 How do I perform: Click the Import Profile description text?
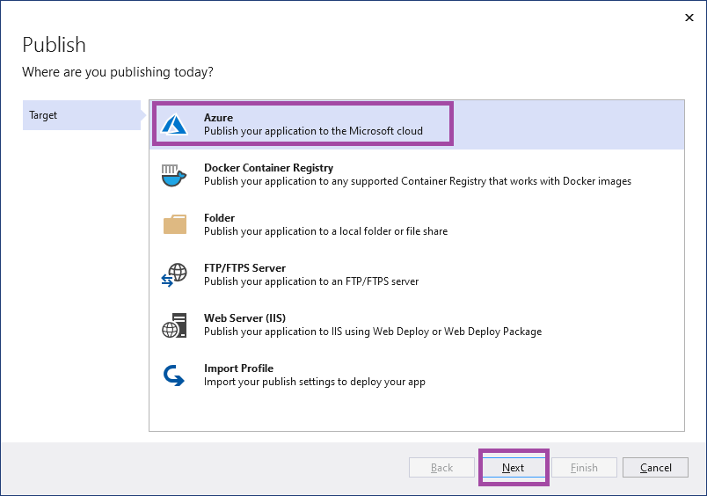tap(315, 382)
